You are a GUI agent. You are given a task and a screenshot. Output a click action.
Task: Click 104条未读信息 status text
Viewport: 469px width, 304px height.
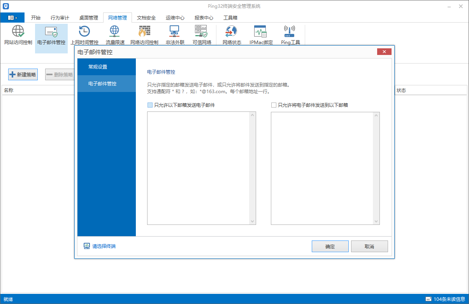450,299
